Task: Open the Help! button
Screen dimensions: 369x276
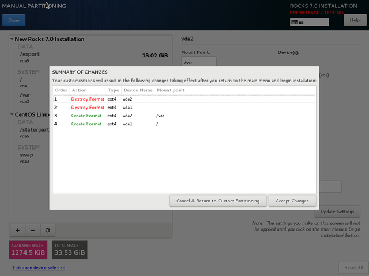Action: pyautogui.click(x=352, y=20)
